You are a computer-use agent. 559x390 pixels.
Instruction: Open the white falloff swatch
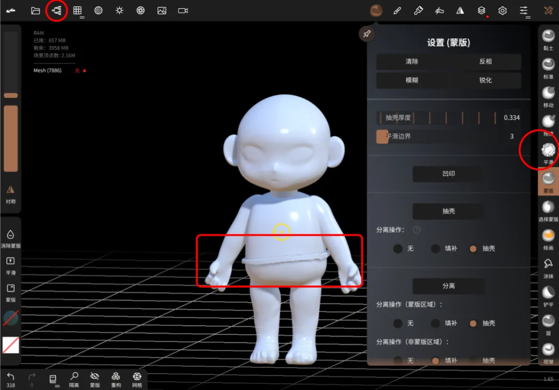pyautogui.click(x=11, y=345)
